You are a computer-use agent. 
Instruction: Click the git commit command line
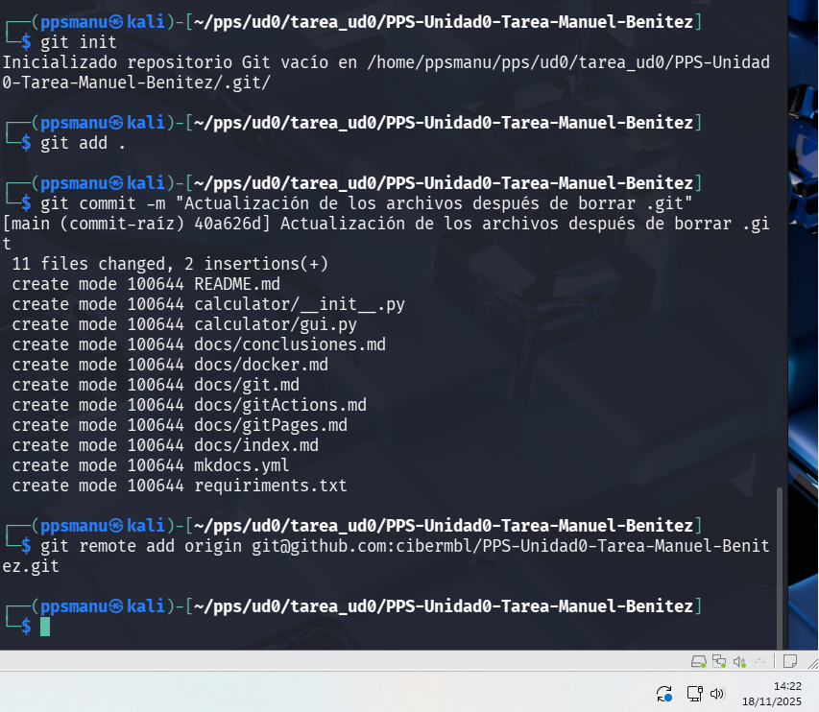point(366,203)
